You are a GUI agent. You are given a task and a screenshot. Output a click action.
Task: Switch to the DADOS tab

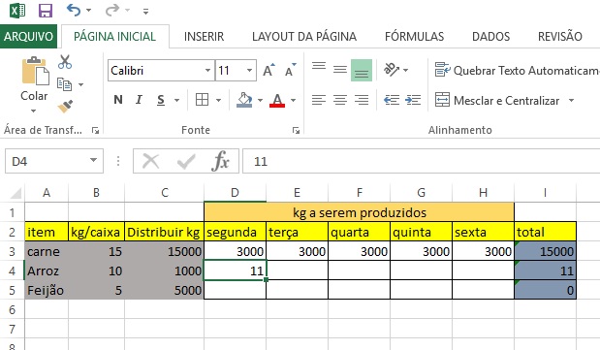(490, 37)
